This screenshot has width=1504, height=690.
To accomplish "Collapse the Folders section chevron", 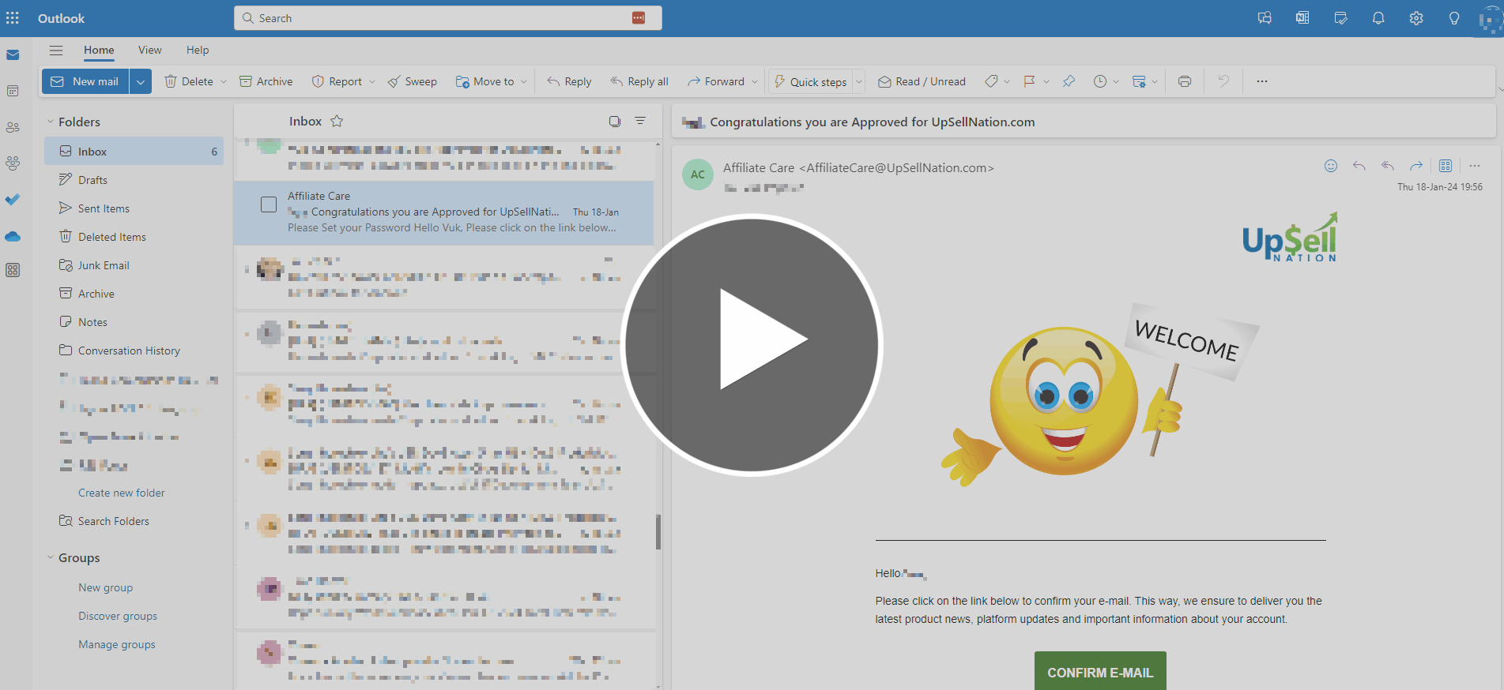I will pos(51,122).
